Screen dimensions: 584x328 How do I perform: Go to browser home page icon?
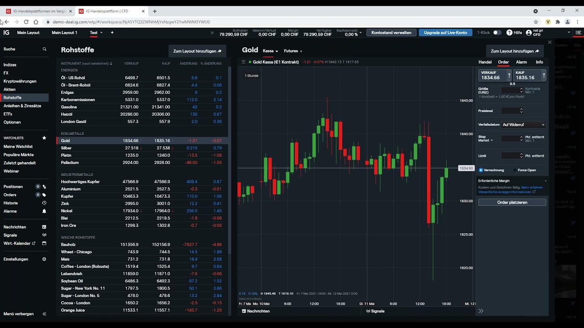click(x=36, y=22)
